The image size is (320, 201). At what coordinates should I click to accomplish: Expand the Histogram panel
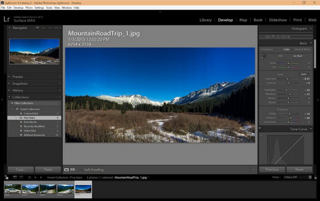[x=311, y=28]
